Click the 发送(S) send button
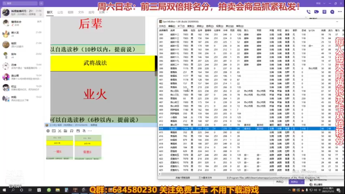 tap(295, 182)
